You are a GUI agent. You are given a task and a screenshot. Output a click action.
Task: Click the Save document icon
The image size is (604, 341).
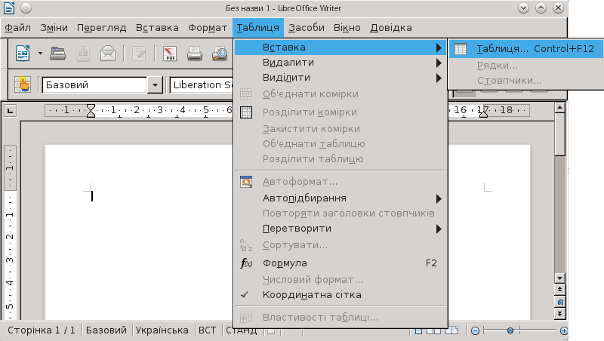[x=83, y=53]
